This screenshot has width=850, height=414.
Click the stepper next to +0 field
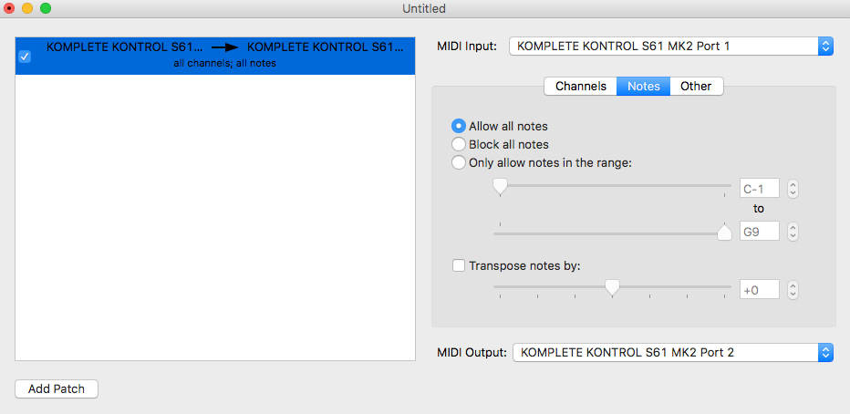[x=793, y=290]
